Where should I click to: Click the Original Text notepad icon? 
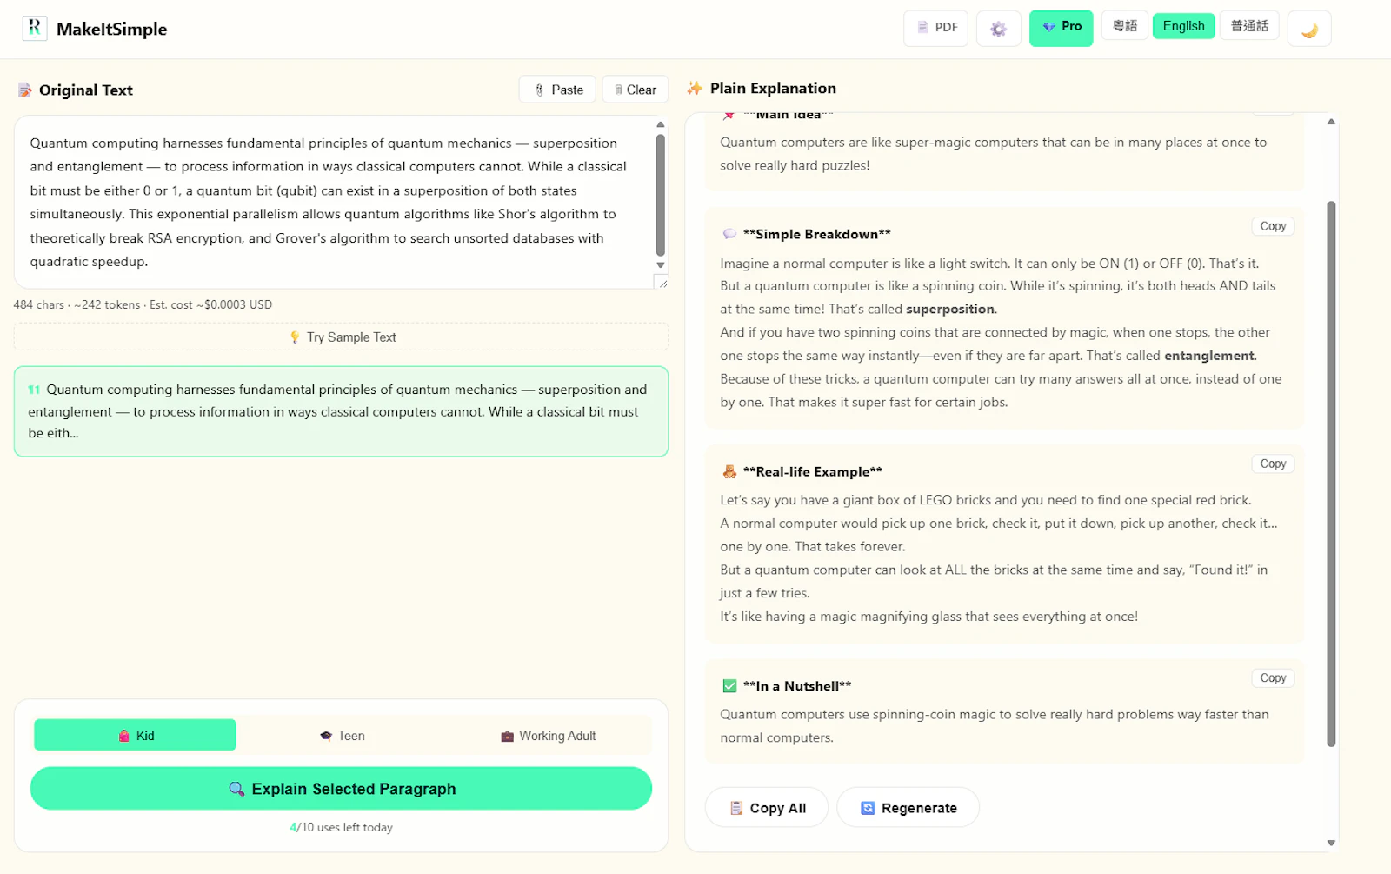click(25, 90)
